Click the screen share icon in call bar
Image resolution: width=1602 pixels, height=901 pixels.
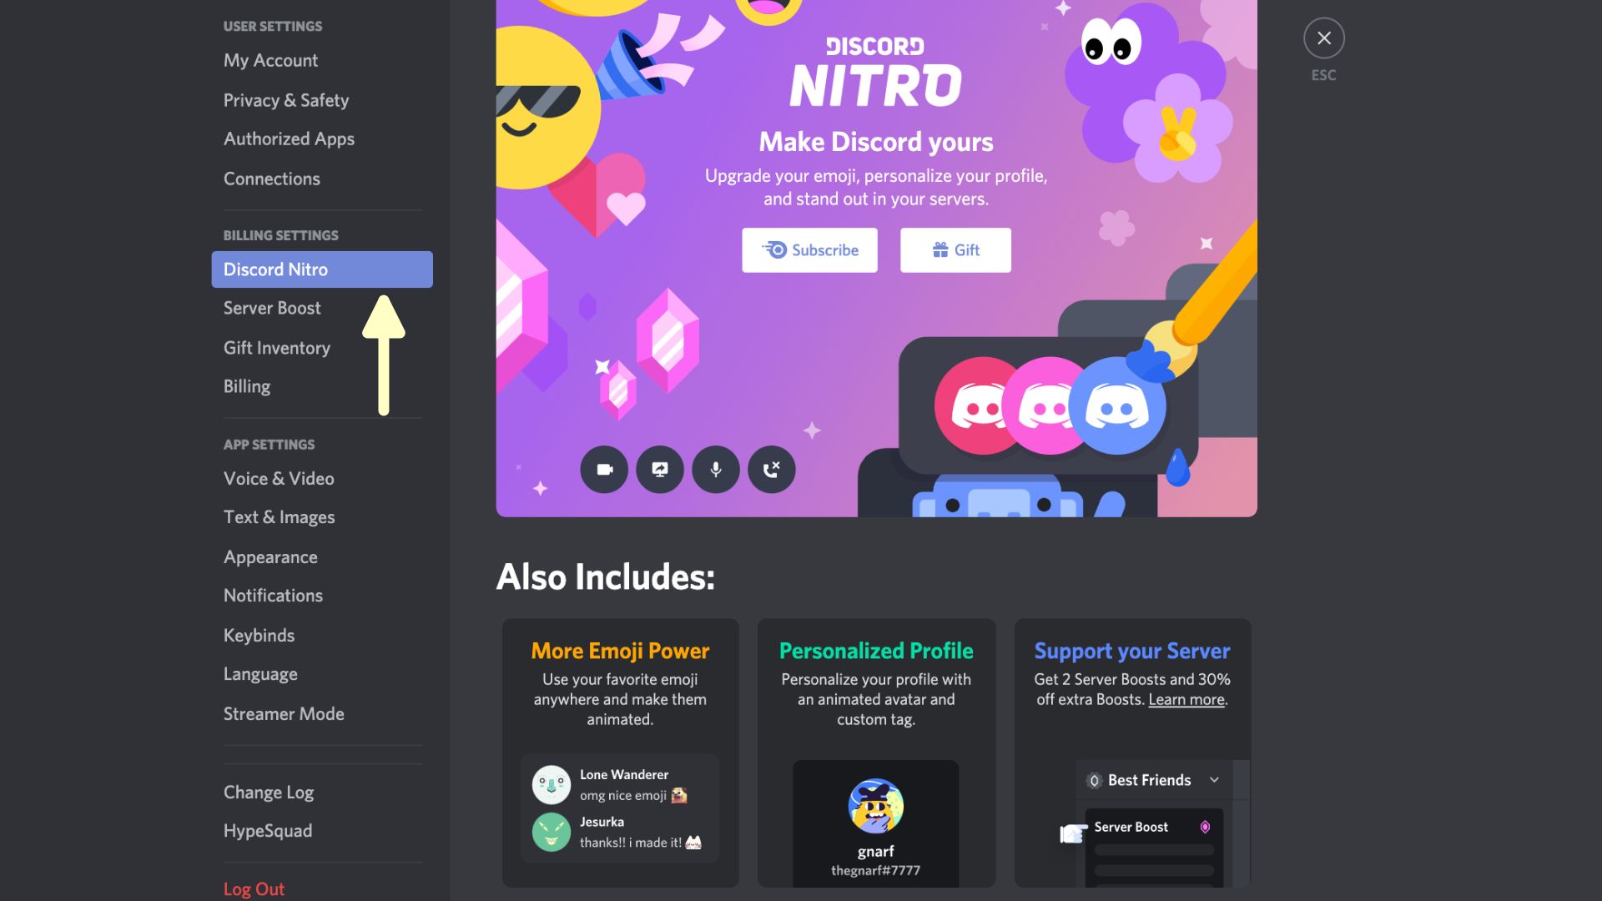coord(660,469)
